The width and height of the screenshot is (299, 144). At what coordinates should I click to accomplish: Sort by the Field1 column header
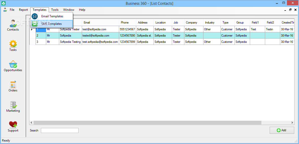[257, 23]
